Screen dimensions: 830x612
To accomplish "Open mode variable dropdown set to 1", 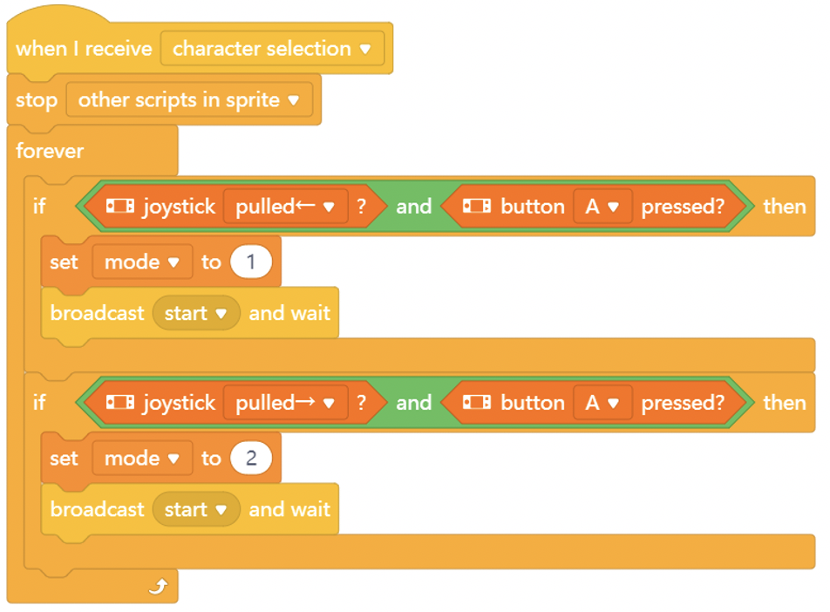I will pyautogui.click(x=142, y=262).
